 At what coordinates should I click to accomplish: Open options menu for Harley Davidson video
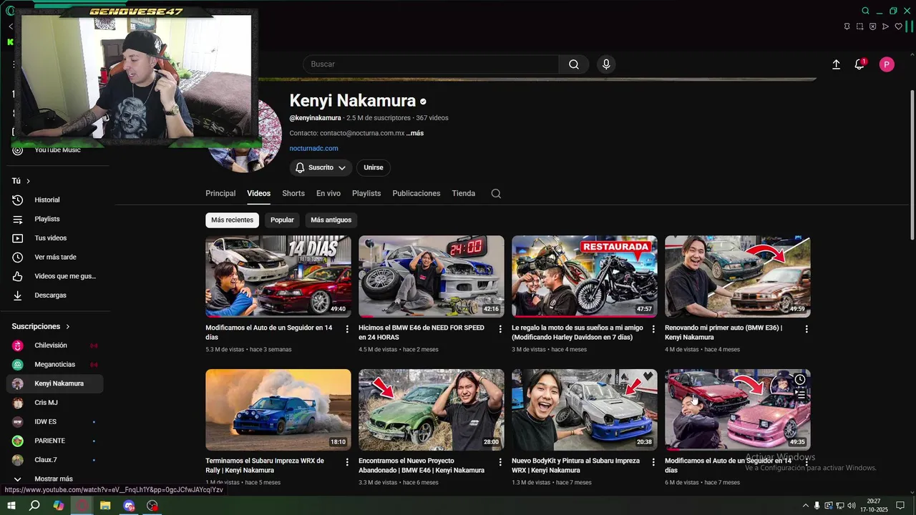[653, 329]
